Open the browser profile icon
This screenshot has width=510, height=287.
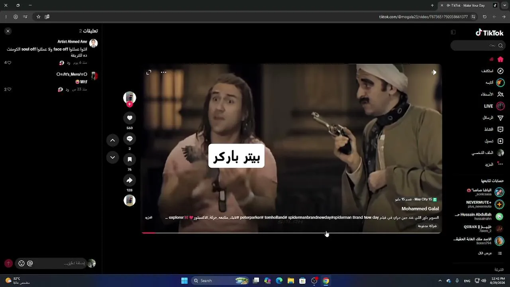[x=16, y=17]
